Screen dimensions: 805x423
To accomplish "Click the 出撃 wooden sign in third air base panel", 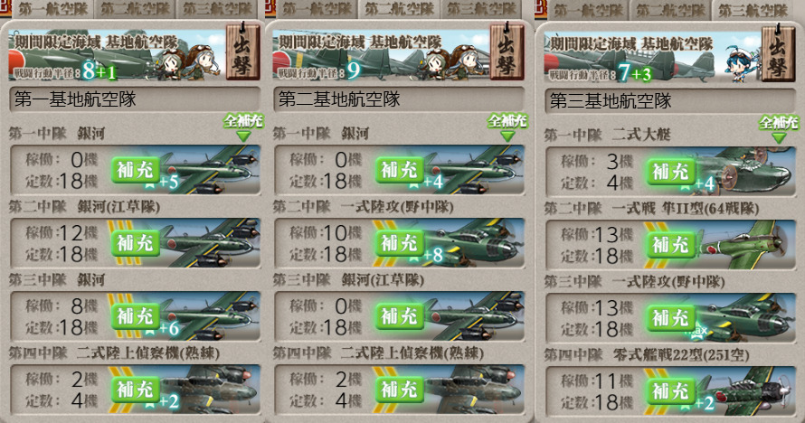I will click(x=778, y=53).
